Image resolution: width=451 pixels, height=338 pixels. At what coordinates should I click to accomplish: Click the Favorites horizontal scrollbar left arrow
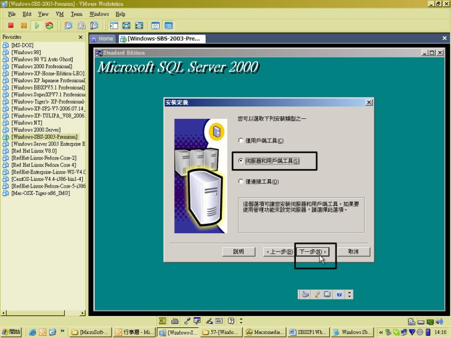[x=4, y=313]
